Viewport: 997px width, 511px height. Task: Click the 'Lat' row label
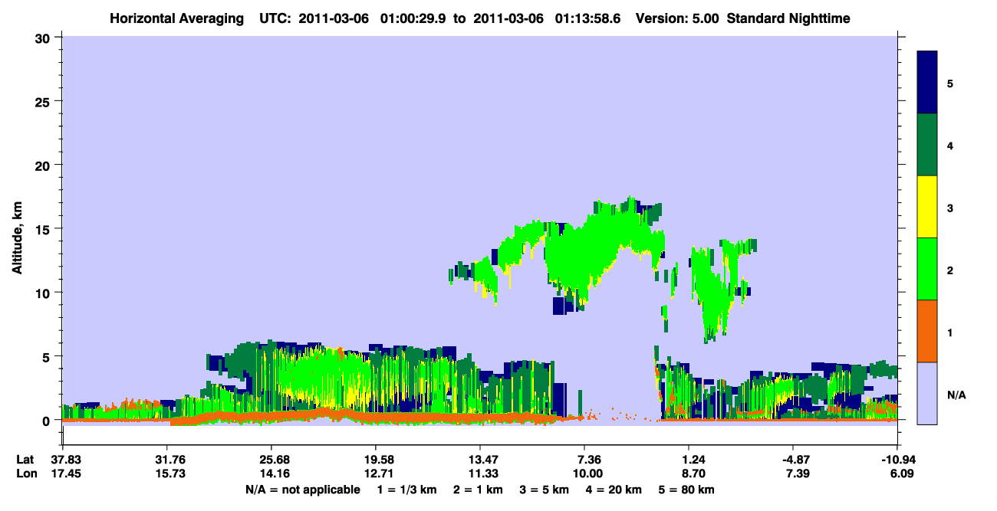(26, 460)
